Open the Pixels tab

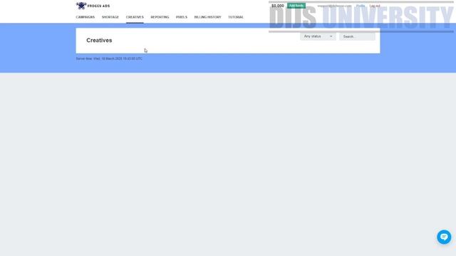tap(182, 17)
